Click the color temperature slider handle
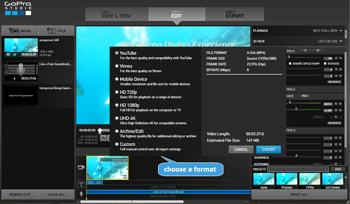 coord(290,103)
